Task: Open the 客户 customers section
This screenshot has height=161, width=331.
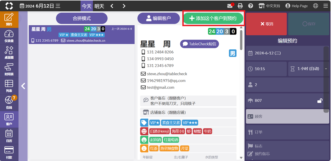Action: (x=9, y=119)
